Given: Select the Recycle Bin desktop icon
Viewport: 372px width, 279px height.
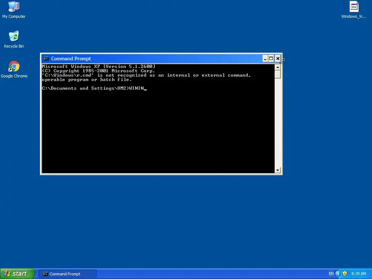Looking at the screenshot, I should tap(14, 40).
